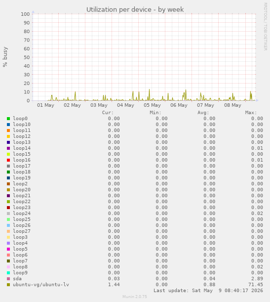270x302 pixels.
Task: Click the 'loop25' legend label
Action: (x=22, y=219)
